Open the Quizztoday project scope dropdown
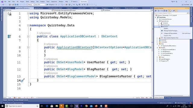Viewport: 193px width, 108px height. 28,10
